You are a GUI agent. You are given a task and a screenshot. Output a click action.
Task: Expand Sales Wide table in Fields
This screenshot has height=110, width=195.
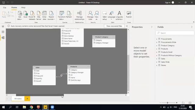pos(157,62)
